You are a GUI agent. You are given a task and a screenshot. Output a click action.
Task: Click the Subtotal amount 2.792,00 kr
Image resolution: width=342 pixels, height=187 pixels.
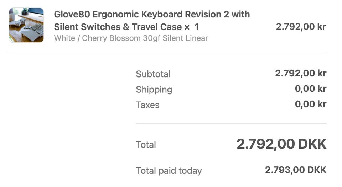coord(301,74)
